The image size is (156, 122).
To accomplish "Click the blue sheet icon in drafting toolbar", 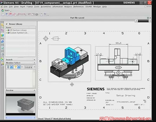I will (x=7, y=15).
